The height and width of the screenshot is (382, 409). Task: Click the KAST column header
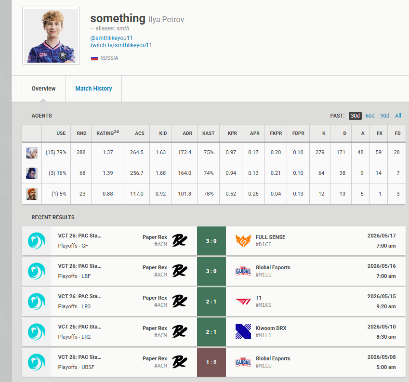pyautogui.click(x=209, y=133)
